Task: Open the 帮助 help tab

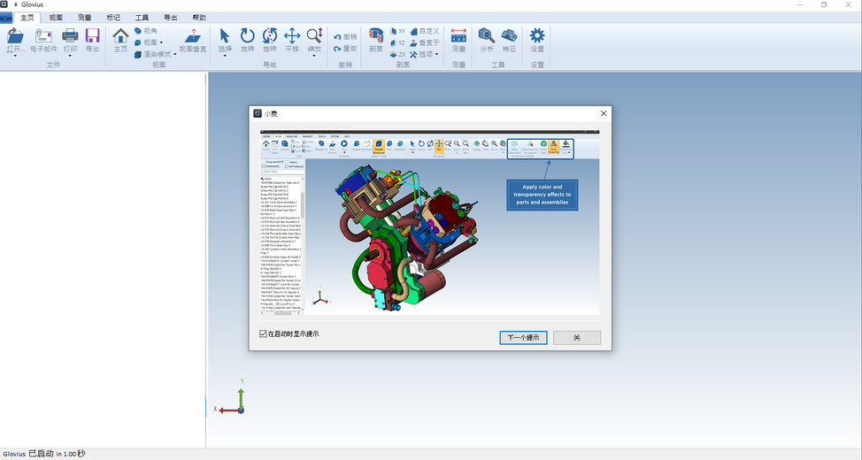Action: 199,17
